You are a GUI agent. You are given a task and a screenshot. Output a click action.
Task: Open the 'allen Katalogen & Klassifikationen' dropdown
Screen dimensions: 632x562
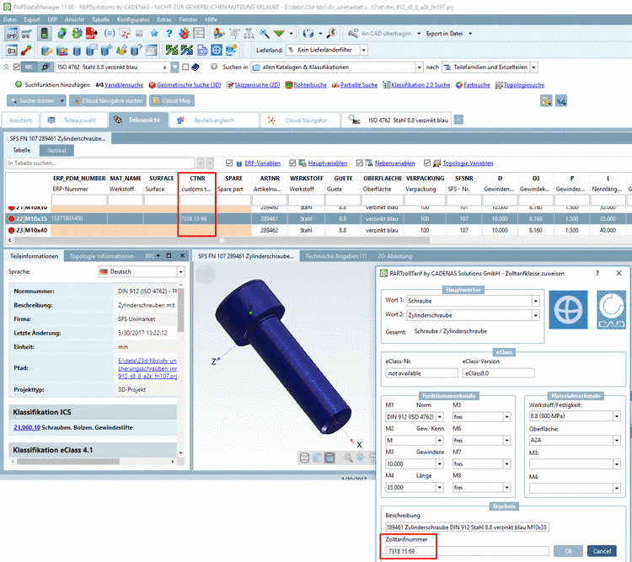click(x=419, y=67)
